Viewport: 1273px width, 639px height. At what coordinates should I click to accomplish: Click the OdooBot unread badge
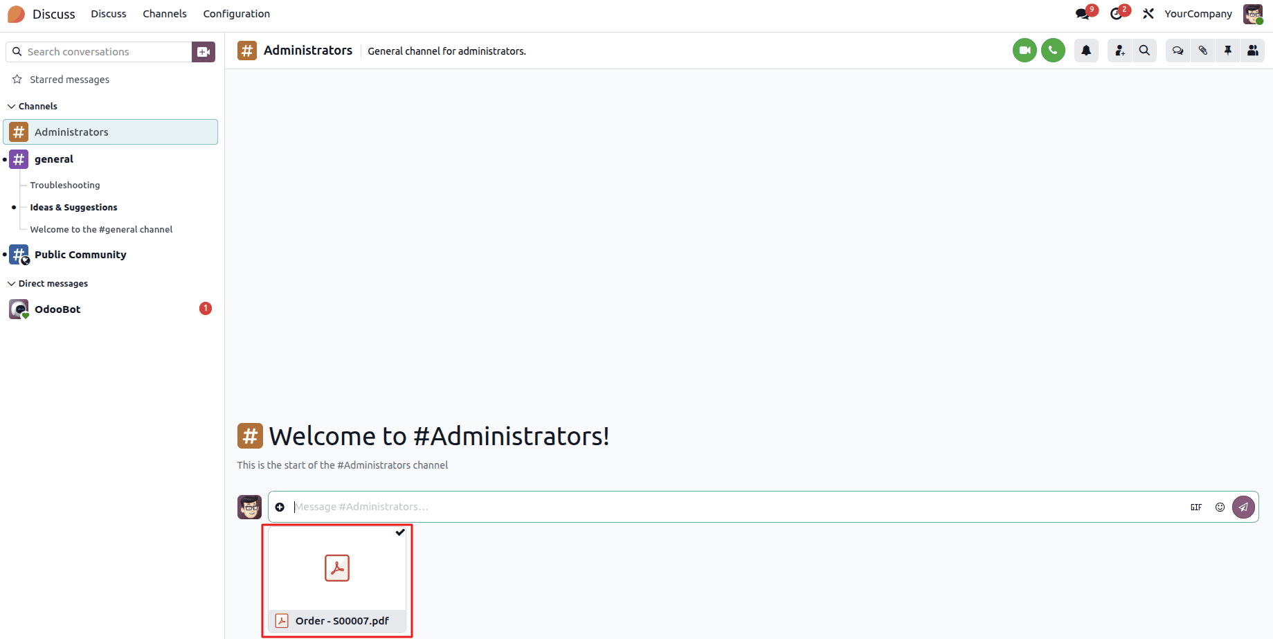[x=206, y=309]
